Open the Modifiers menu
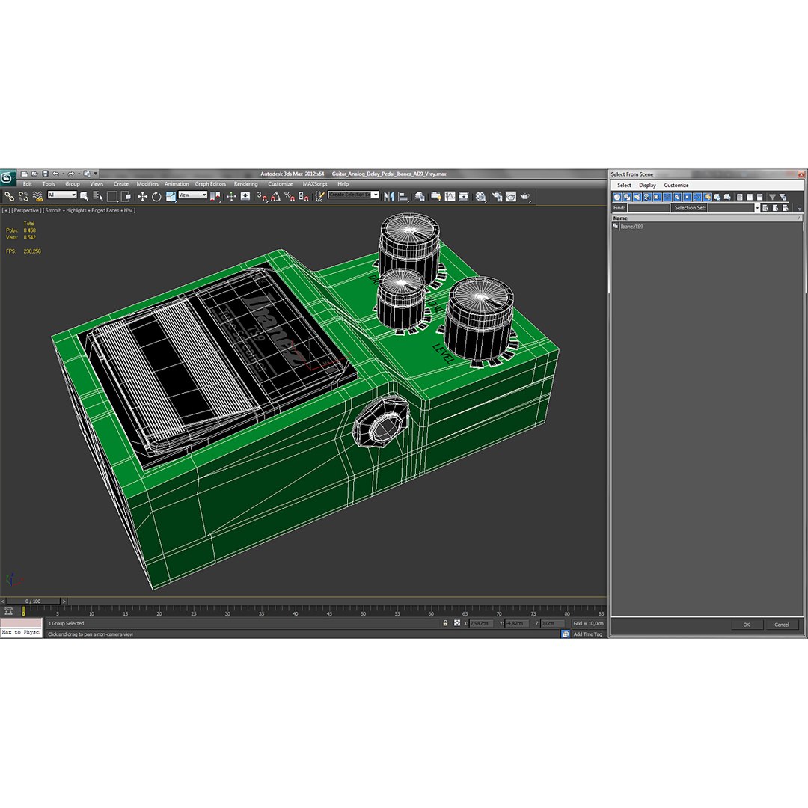 tap(147, 184)
